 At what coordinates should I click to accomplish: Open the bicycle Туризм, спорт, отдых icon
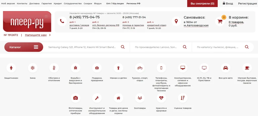[x=140, y=68]
